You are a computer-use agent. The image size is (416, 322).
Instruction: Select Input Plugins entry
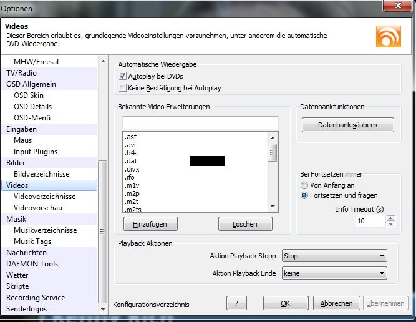tap(49, 151)
